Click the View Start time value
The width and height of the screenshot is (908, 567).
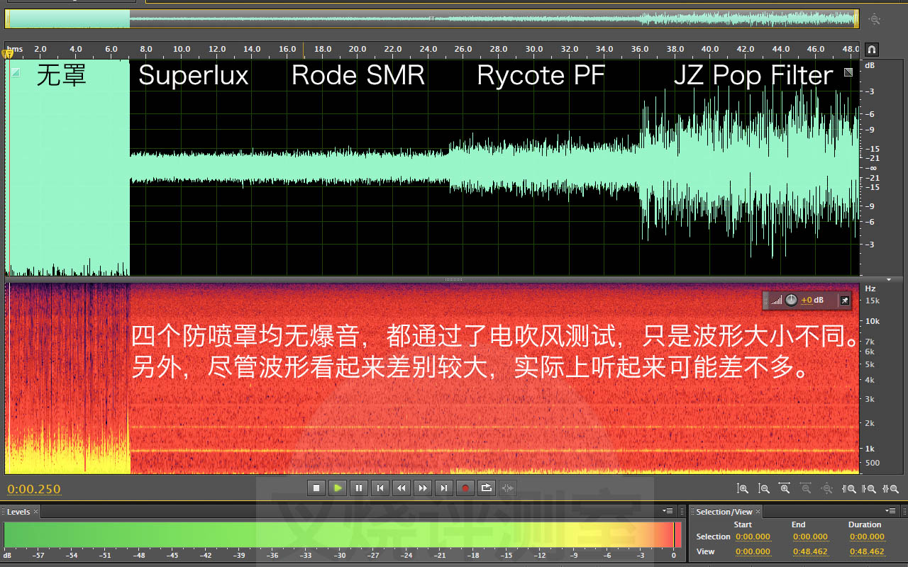click(753, 551)
